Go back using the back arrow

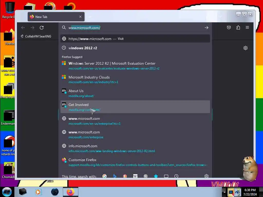(23, 28)
